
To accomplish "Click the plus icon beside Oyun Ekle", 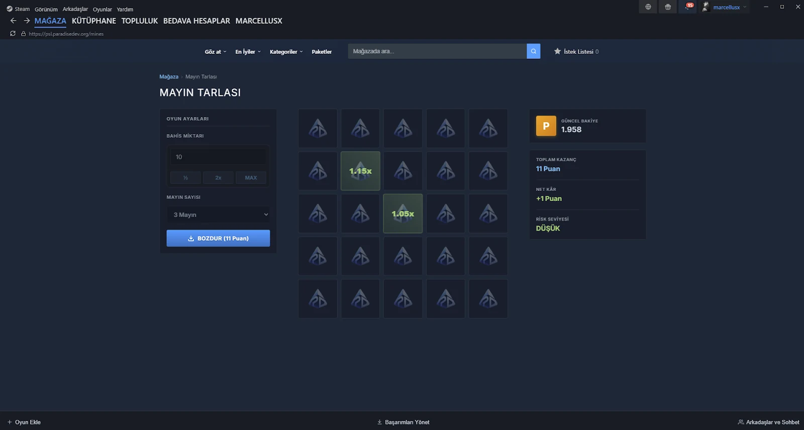I will (10, 422).
